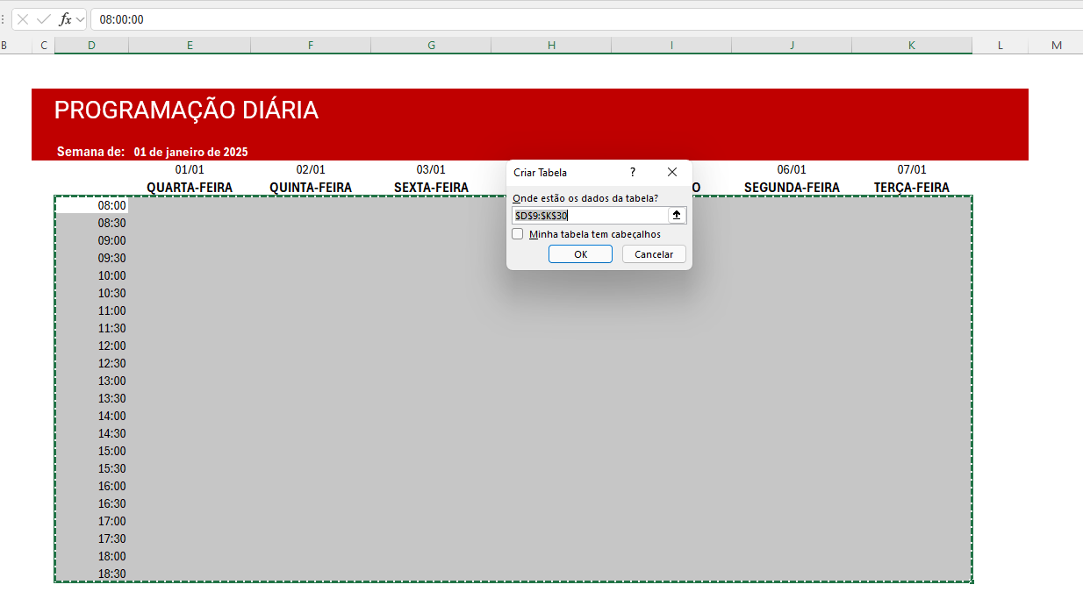Confirm table creation with OK

click(x=580, y=254)
